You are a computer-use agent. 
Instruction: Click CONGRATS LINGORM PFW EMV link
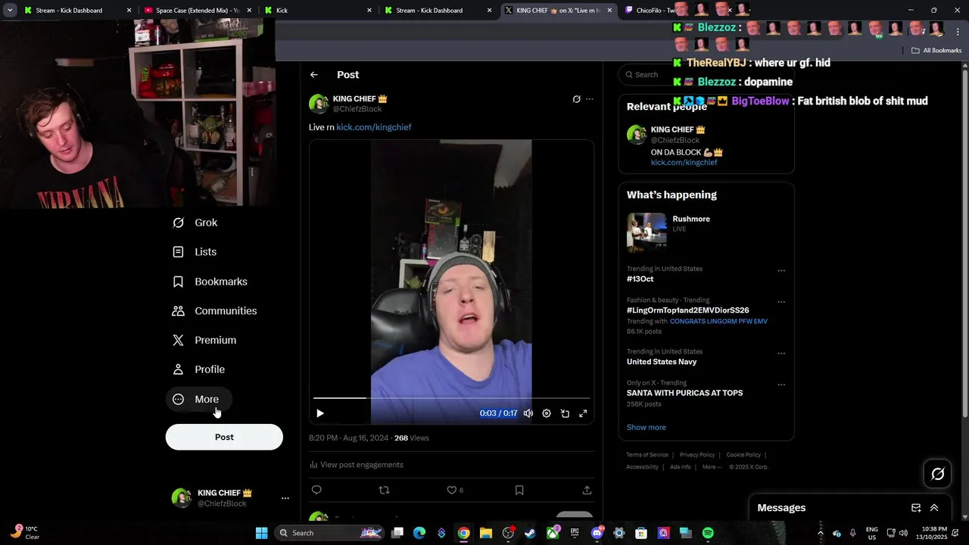718,321
